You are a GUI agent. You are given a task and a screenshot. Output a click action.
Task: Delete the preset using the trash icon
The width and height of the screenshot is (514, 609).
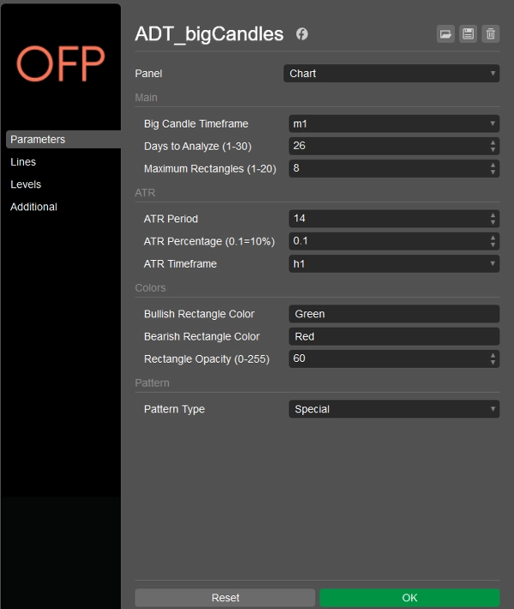point(490,34)
